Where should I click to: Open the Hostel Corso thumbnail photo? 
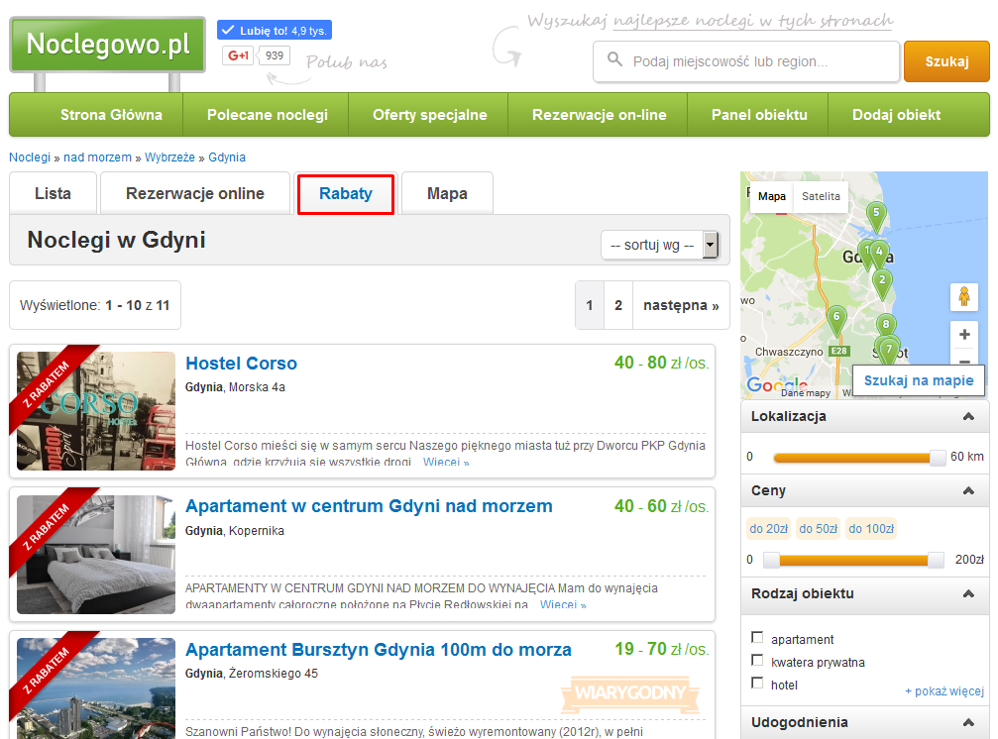tap(95, 411)
